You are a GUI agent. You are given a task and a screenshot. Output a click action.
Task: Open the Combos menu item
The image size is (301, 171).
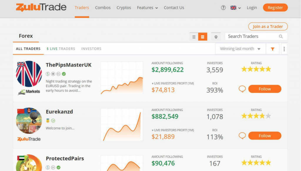pos(103,8)
